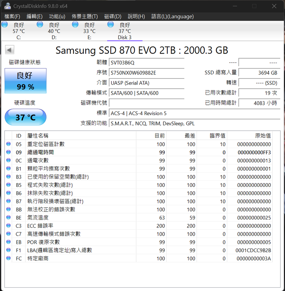Click the 臨界值 column header

coord(212,136)
